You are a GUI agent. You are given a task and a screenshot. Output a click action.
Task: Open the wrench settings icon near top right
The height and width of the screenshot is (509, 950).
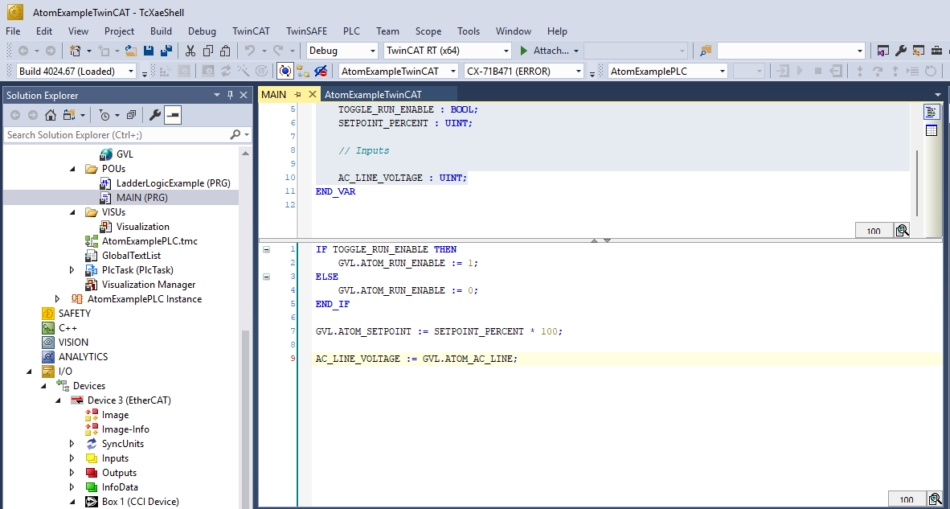tap(901, 49)
